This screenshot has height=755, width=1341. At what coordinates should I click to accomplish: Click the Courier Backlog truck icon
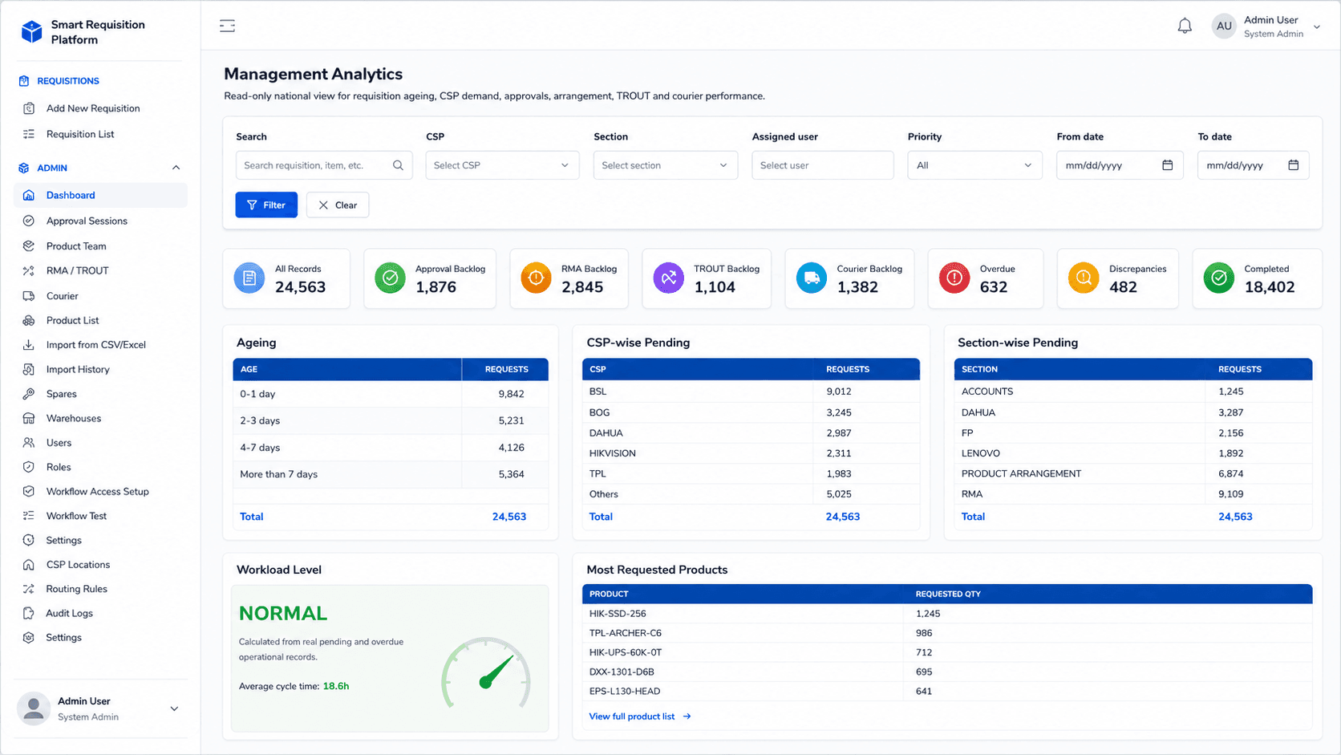pos(811,278)
